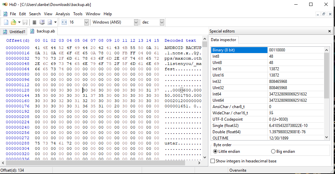The image size is (335, 174).
Task: Switch to the Untitled1 tab
Action: point(14,32)
